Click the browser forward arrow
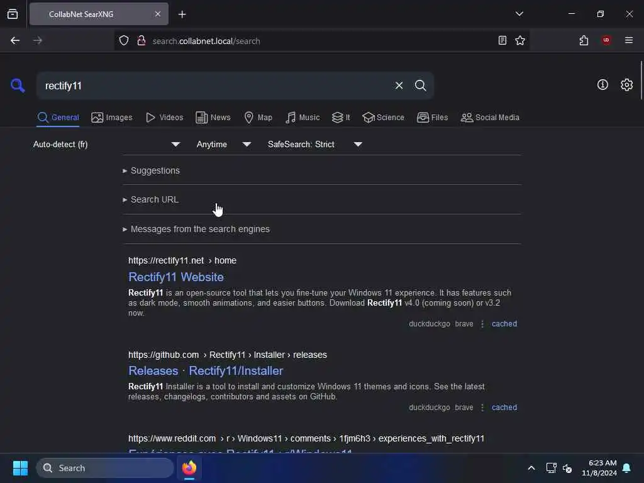This screenshot has height=483, width=644. click(x=37, y=41)
